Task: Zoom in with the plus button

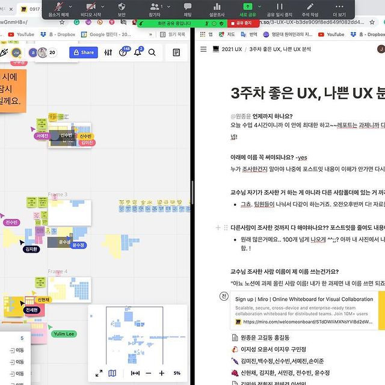Action: coord(161,373)
